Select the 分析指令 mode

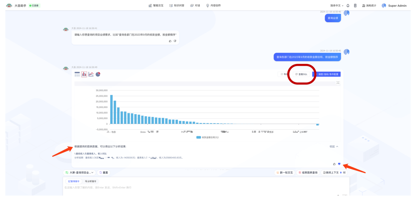tap(91, 181)
